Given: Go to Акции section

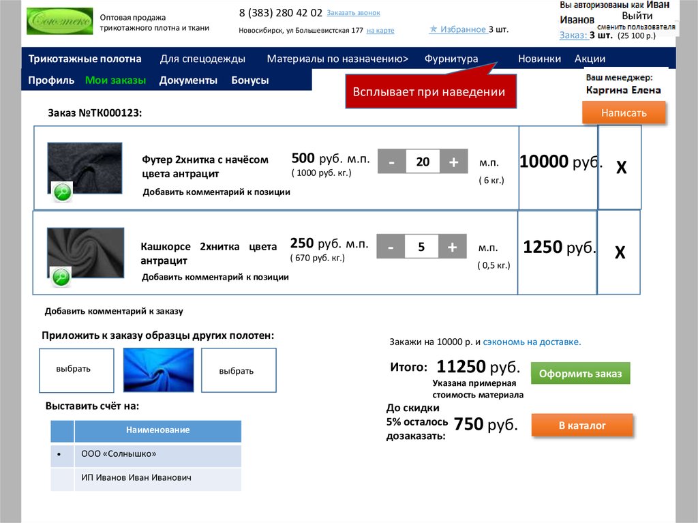Looking at the screenshot, I should 590,59.
